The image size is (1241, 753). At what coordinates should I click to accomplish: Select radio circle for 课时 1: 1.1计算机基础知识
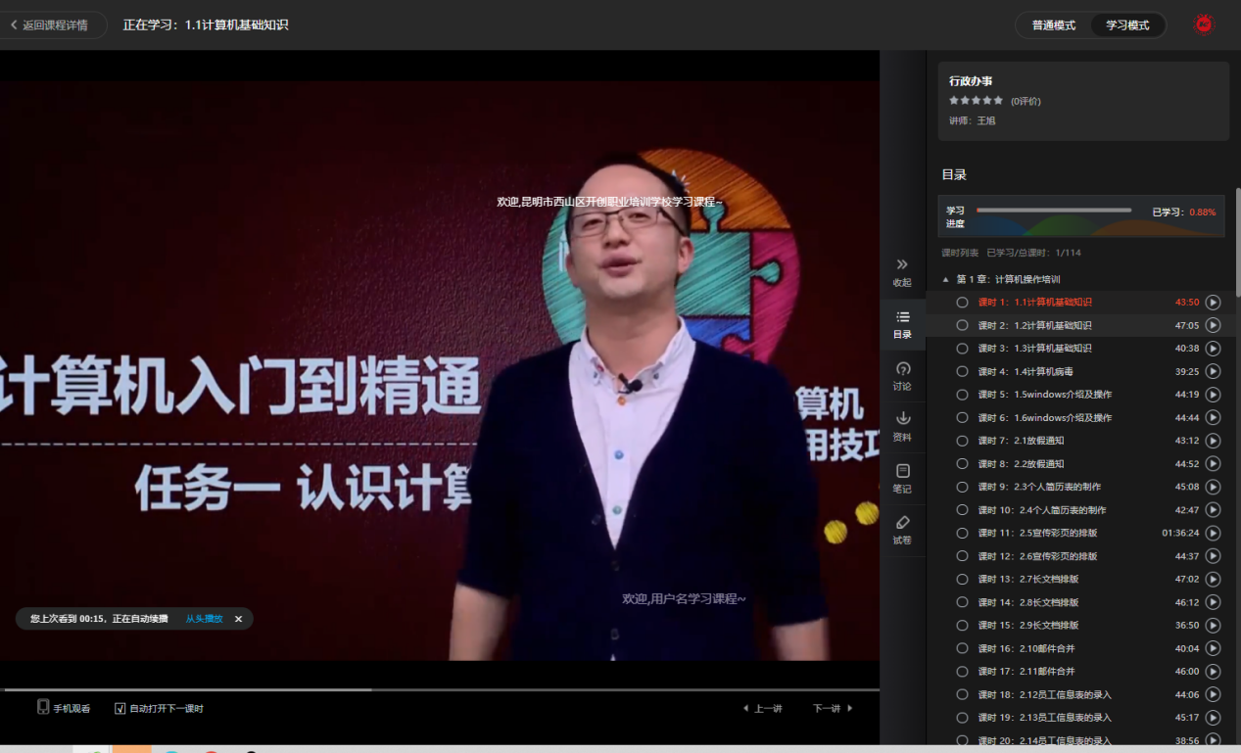coord(962,303)
